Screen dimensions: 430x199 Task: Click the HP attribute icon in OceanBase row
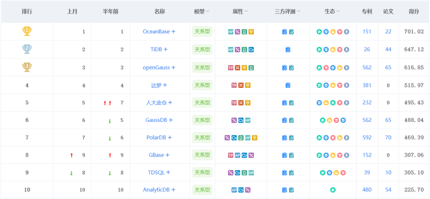231,32
